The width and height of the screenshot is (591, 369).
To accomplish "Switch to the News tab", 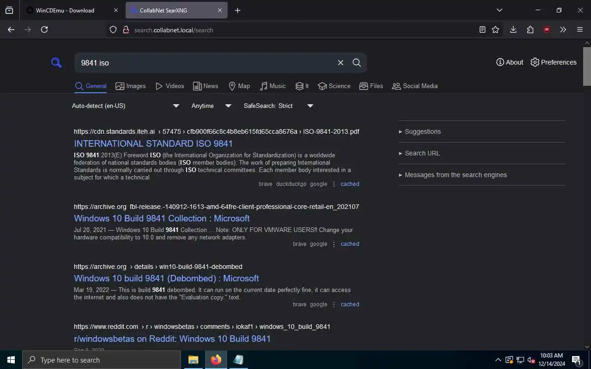I will [x=205, y=86].
